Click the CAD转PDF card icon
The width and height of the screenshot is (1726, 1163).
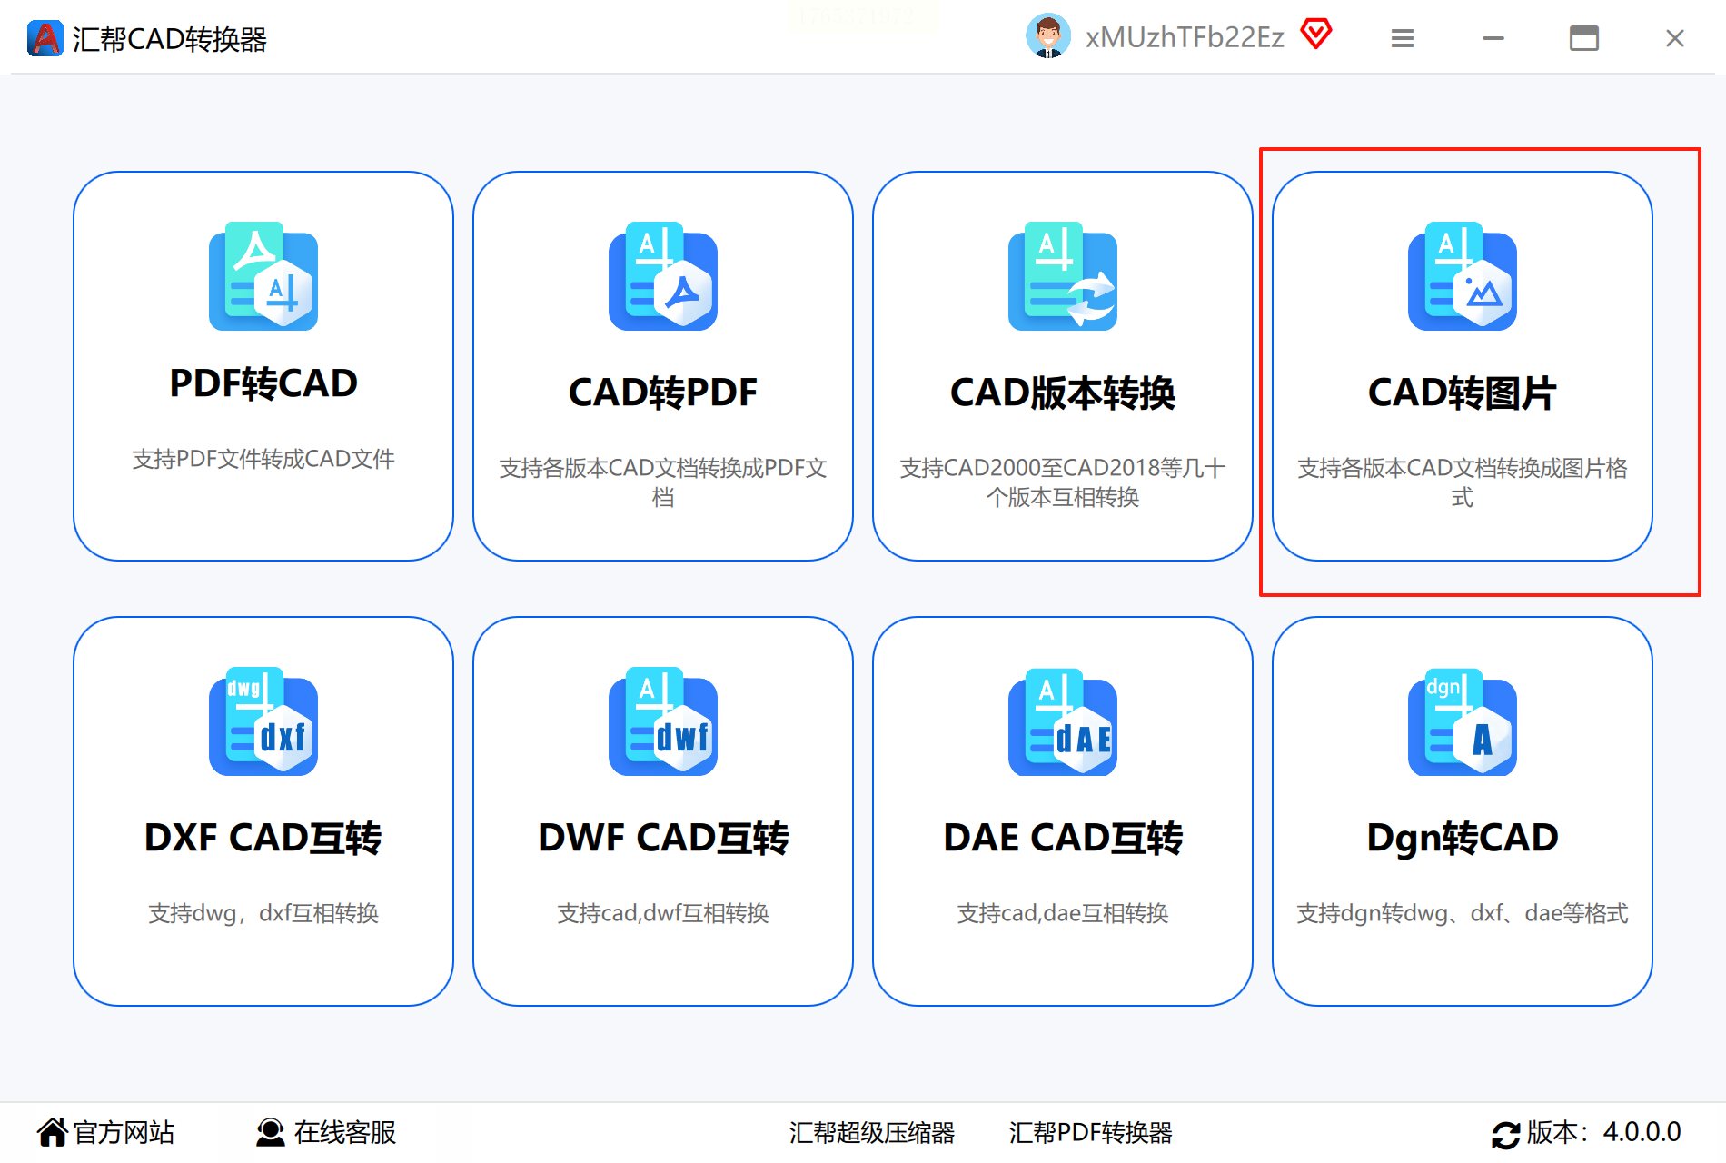pyautogui.click(x=663, y=276)
